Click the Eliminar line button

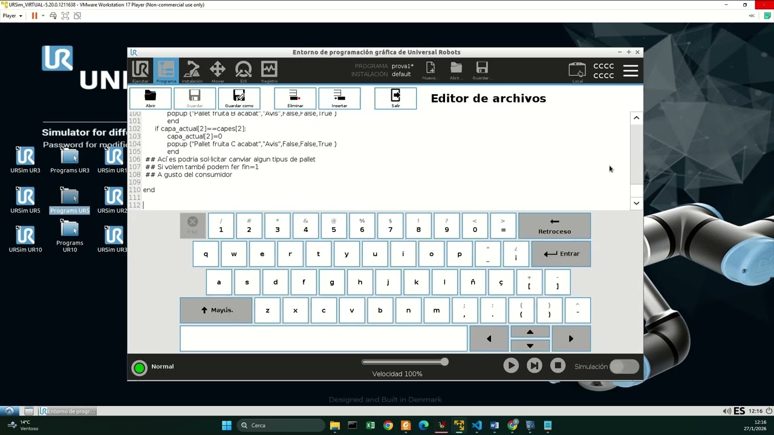[295, 98]
